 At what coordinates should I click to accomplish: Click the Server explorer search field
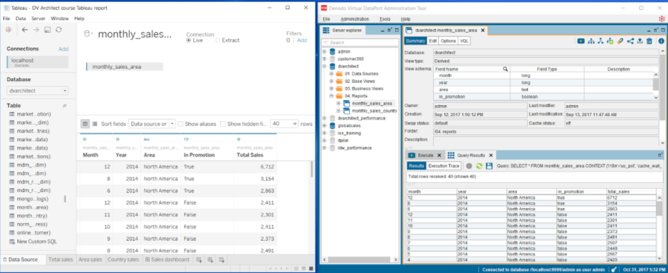pos(360,42)
